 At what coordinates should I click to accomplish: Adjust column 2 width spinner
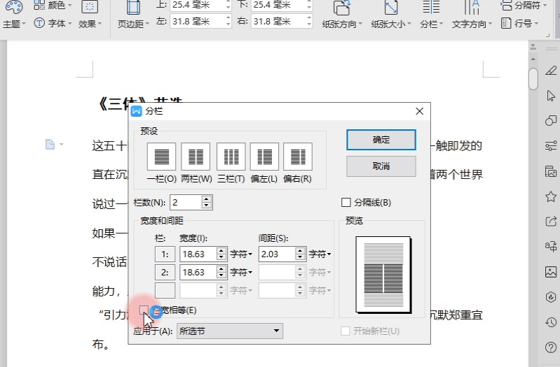[x=221, y=272]
